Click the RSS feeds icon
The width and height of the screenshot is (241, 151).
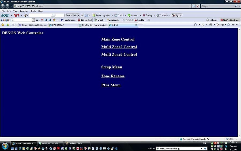coord(203,25)
